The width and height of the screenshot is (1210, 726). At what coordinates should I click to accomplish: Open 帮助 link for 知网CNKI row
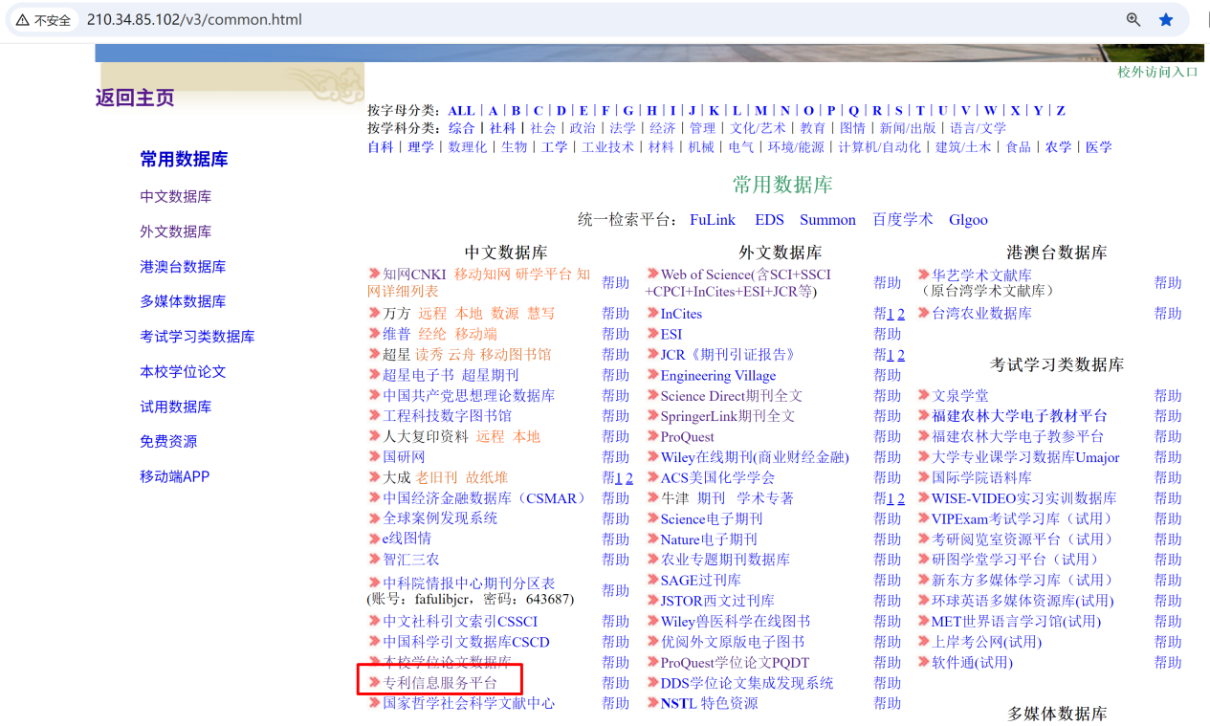616,282
